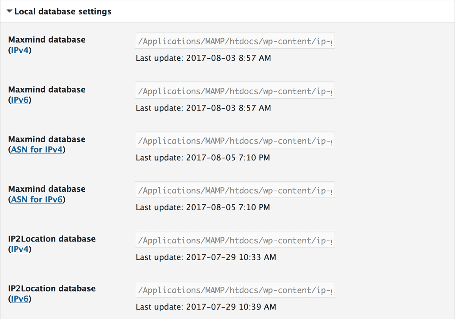Click the Maxmind IPv6 database path field
The width and height of the screenshot is (455, 319).
235,90
